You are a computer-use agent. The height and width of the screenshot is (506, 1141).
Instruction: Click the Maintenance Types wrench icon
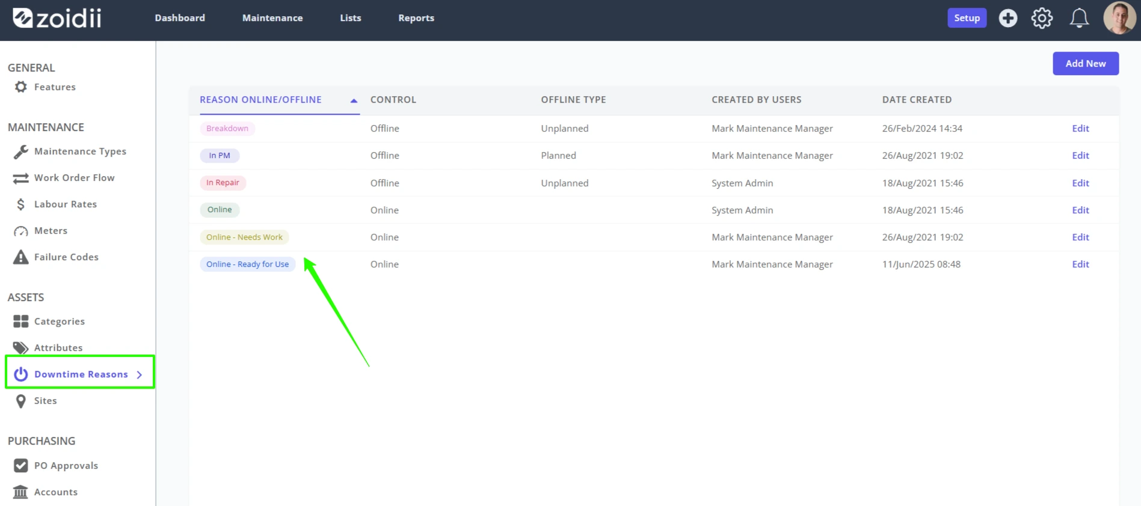(x=21, y=151)
